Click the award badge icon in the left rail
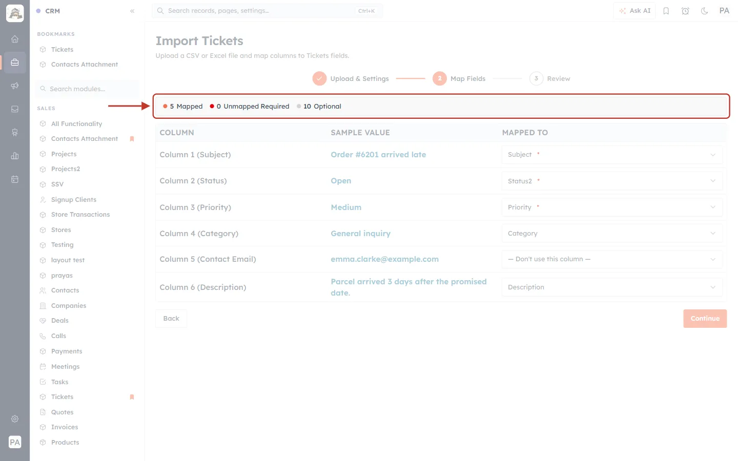The height and width of the screenshot is (461, 738). (x=15, y=132)
